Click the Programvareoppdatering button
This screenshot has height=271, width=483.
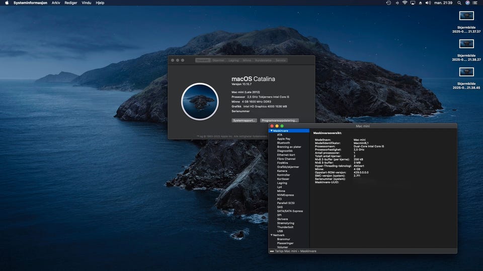[280, 120]
